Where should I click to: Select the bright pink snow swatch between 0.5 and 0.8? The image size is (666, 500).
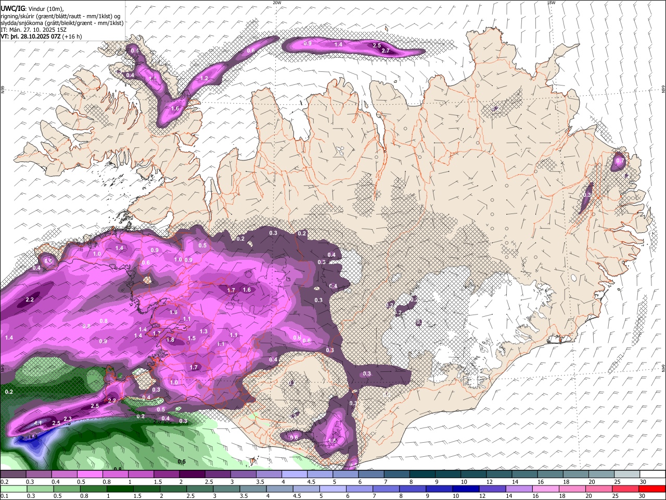click(x=89, y=474)
